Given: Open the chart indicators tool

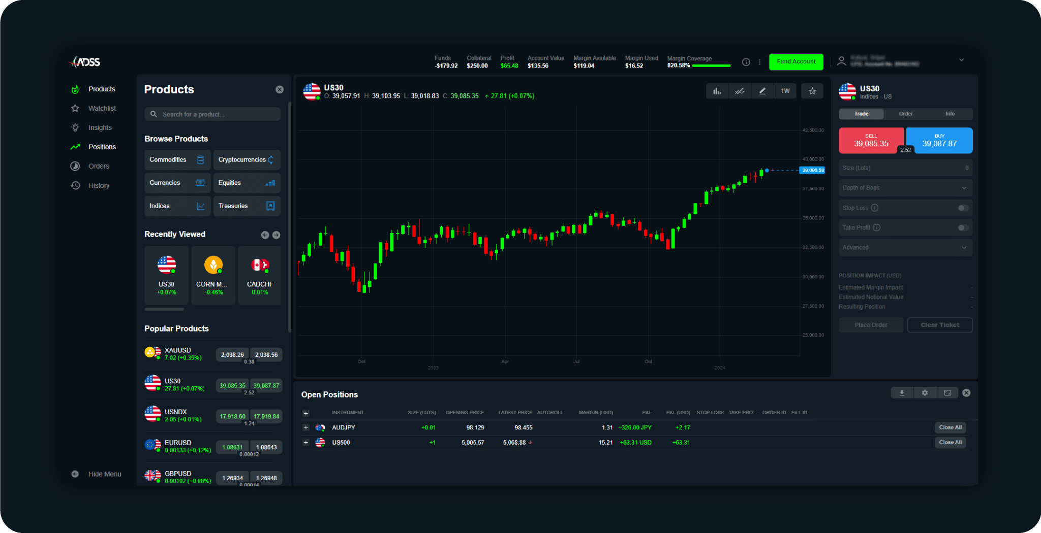Looking at the screenshot, I should pos(740,91).
